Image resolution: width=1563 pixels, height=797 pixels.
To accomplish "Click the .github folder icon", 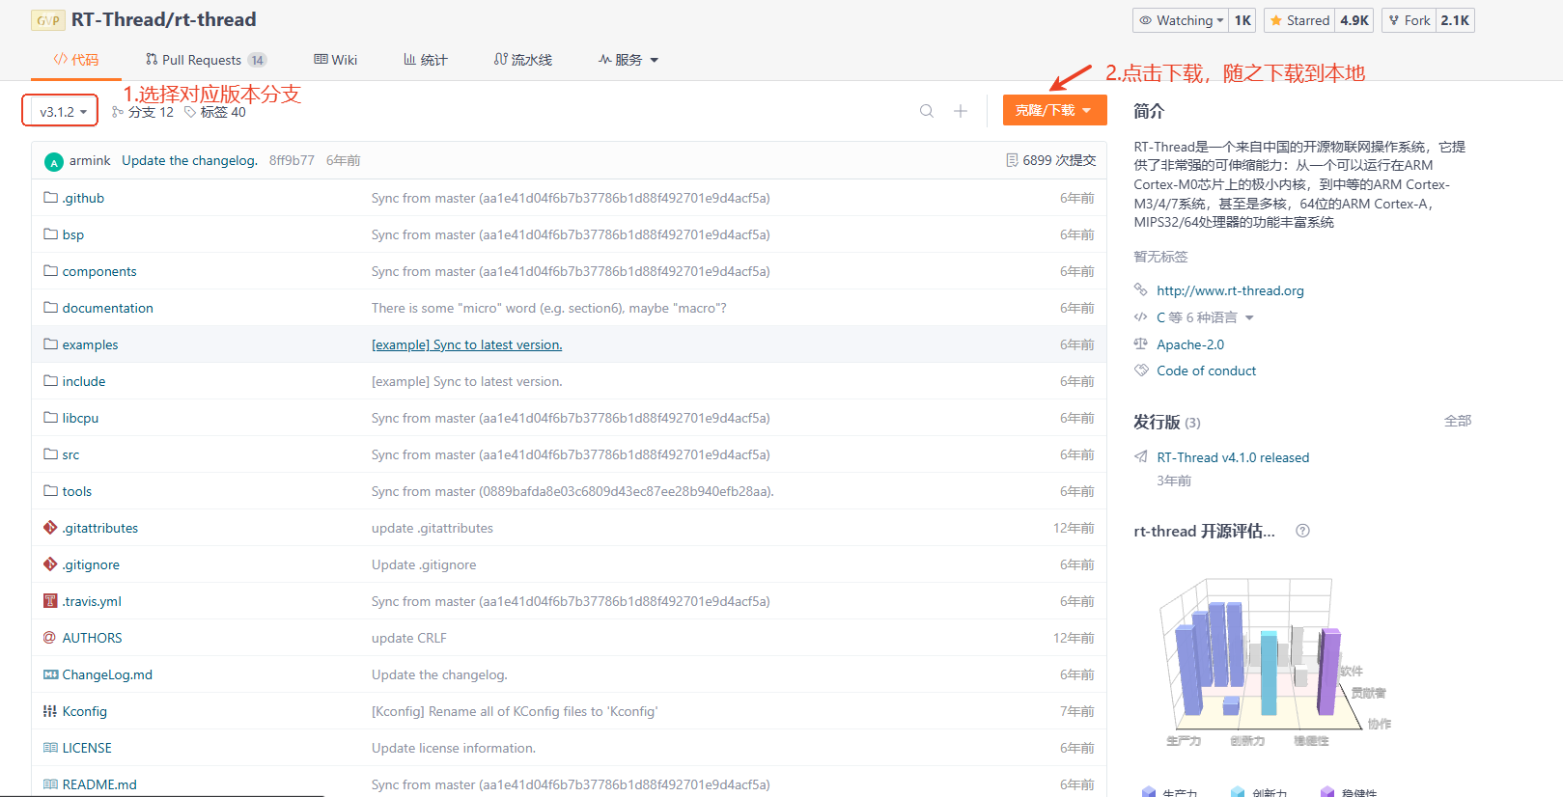I will pos(50,198).
